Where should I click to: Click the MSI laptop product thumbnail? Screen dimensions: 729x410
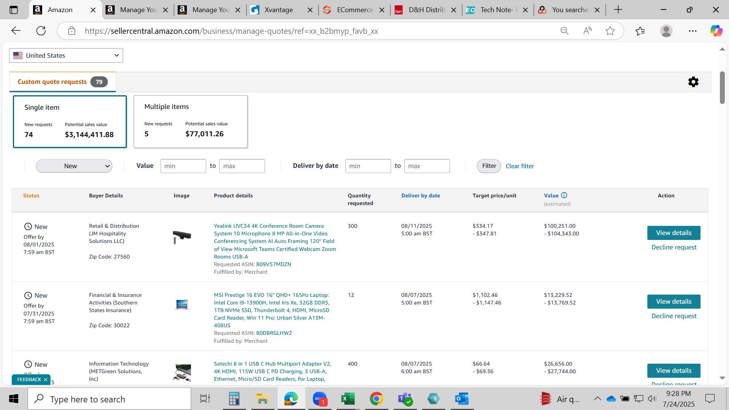pos(182,304)
